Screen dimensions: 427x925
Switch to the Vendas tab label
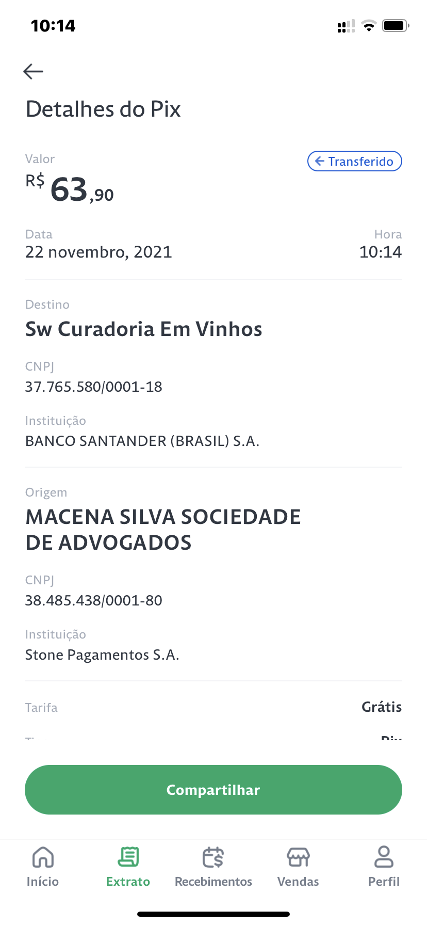coord(298,882)
